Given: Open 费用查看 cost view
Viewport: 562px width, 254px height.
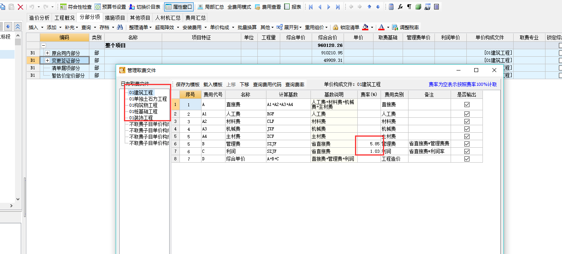Looking at the screenshot, I should pos(268,7).
